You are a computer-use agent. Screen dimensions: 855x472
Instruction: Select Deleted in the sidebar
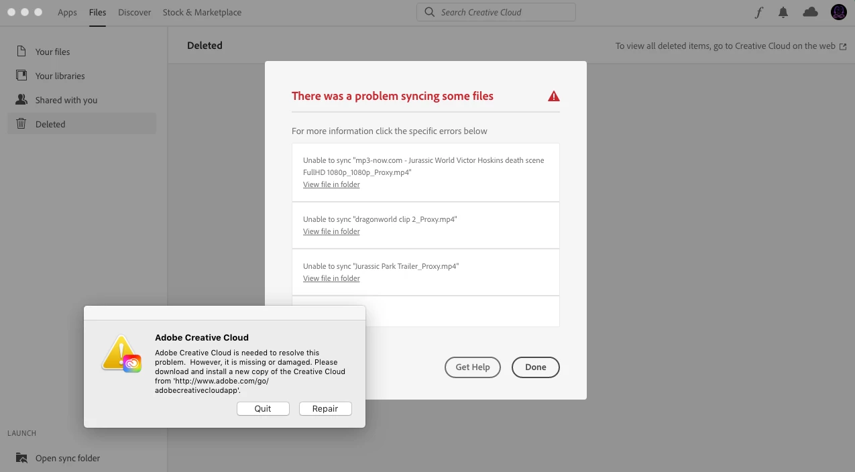[82, 124]
